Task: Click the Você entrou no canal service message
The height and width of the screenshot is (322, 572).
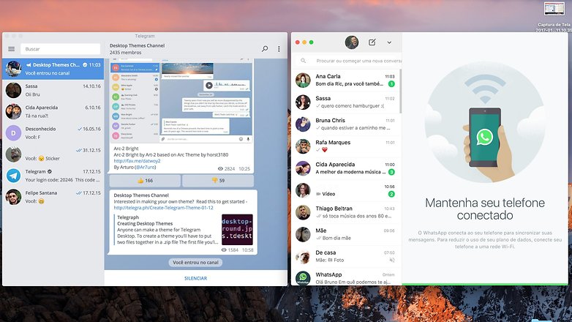Action: pyautogui.click(x=195, y=262)
